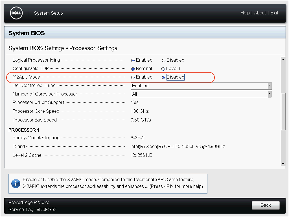Enable X2Apic Mode
This screenshot has width=289, height=217.
133,77
